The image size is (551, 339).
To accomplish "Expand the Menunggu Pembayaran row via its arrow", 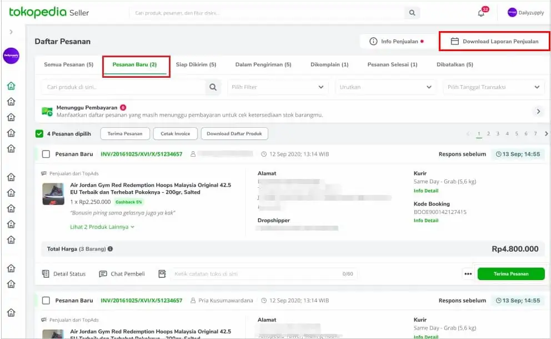I will coord(538,112).
